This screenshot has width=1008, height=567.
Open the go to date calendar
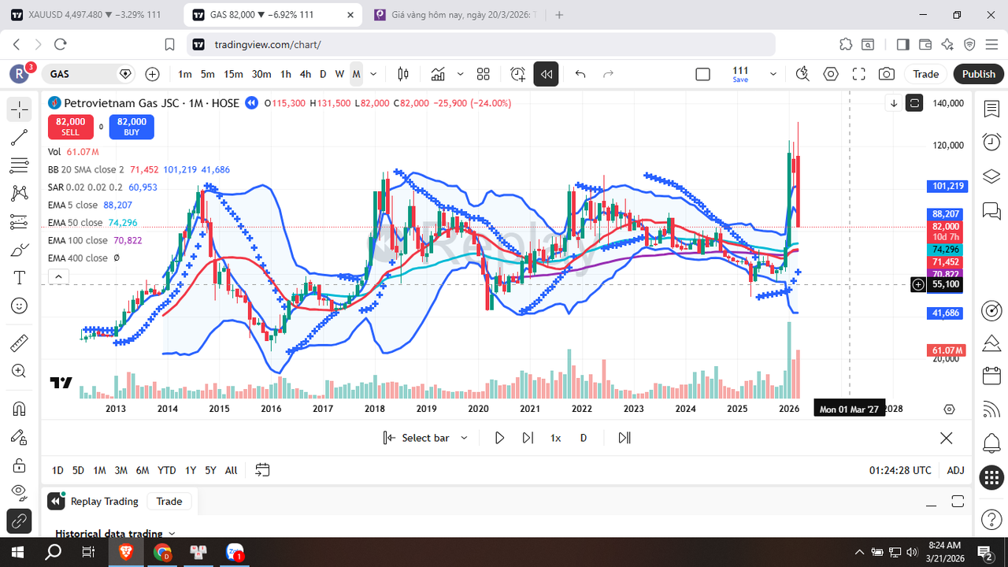[262, 470]
